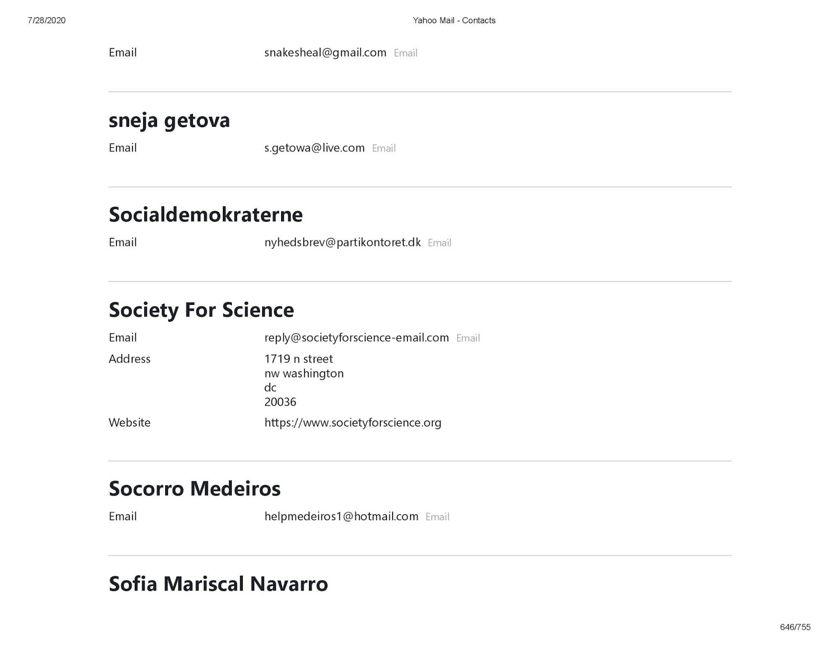Image resolution: width=839 pixels, height=648 pixels.
Task: Click the Email tag beside helpmedeiros1@hotmail.com
Action: (437, 517)
